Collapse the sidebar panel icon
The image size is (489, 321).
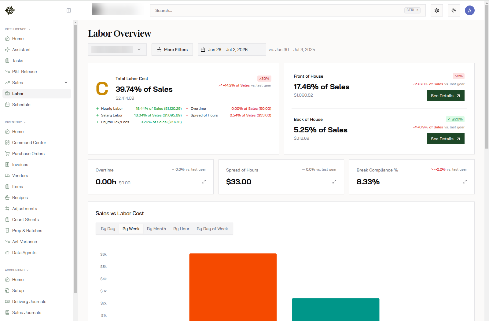69,10
